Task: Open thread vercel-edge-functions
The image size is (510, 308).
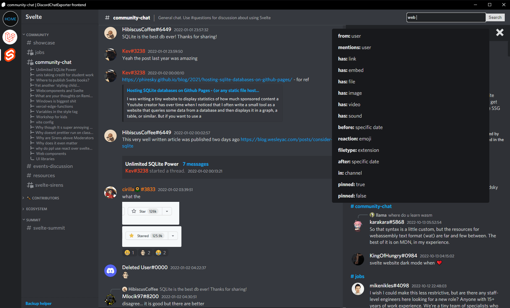Action: (55, 106)
